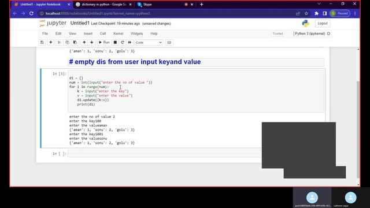Click the code line d1.update({k:v})
This screenshot has height=208, width=370.
click(93, 100)
